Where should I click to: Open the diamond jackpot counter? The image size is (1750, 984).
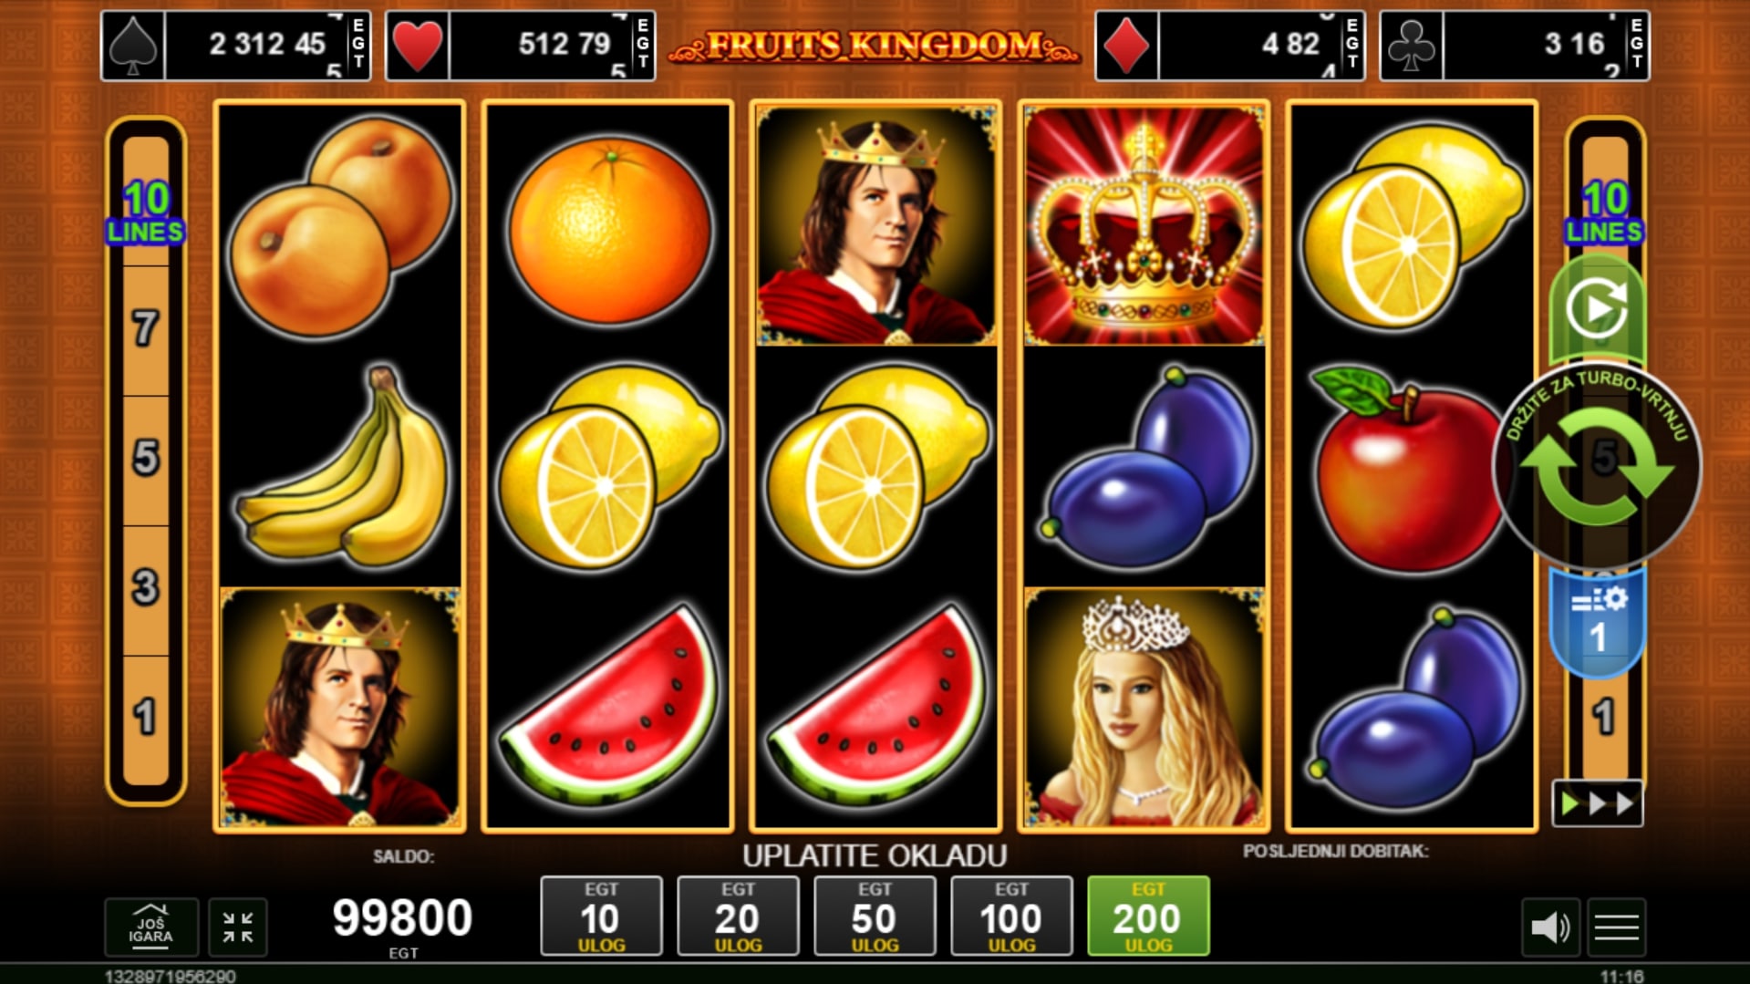[1230, 45]
